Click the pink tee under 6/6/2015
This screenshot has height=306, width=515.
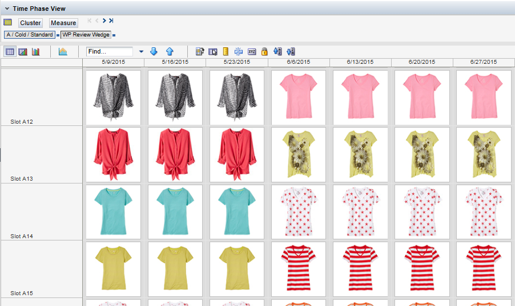299,97
